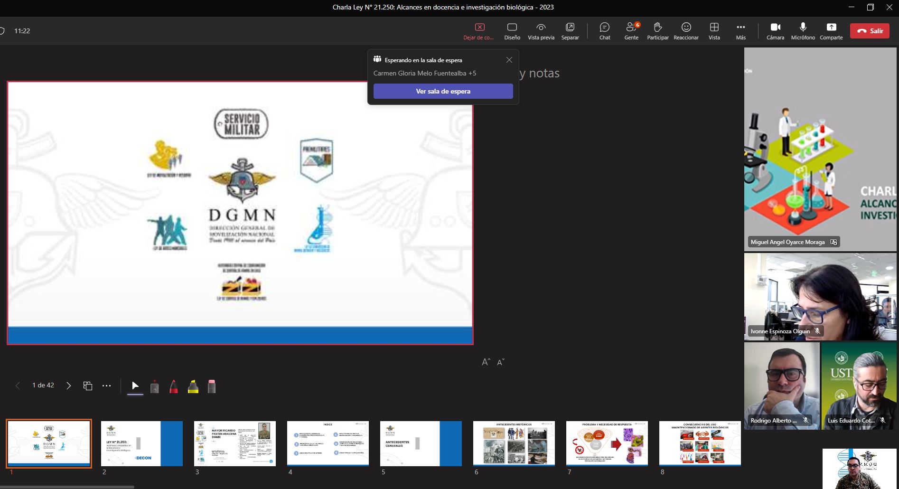The width and height of the screenshot is (899, 489).
Task: Click the 11:22 meeting timer
Action: pos(22,31)
